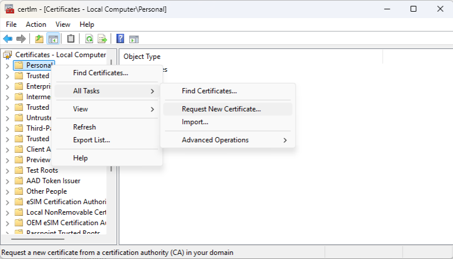453x259 pixels.
Task: Click the blue Help question mark icon
Action: 120,39
